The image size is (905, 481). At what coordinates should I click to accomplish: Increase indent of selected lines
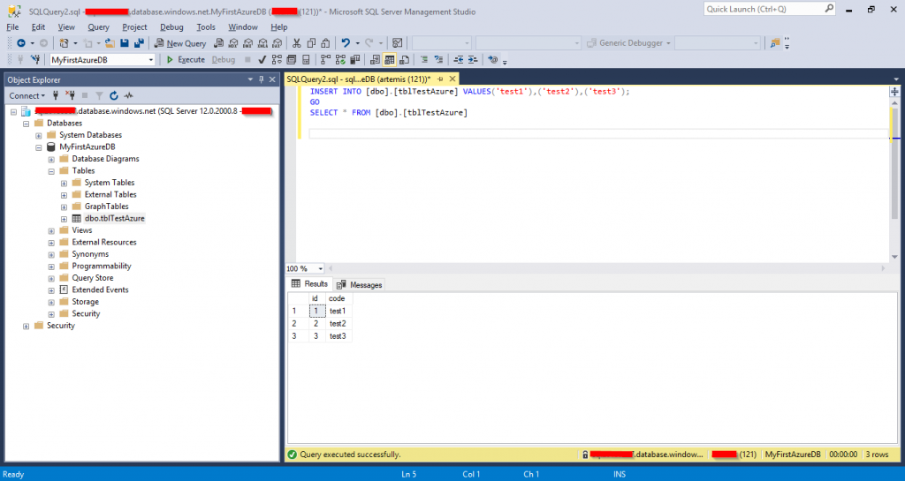pyautogui.click(x=473, y=59)
